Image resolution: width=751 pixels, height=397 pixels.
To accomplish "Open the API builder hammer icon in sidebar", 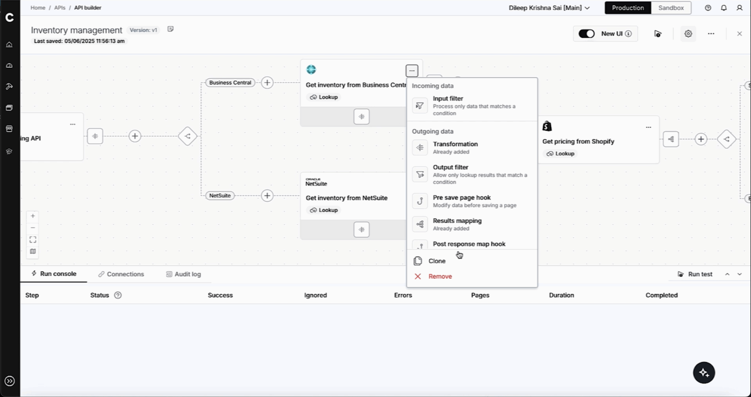I will (x=9, y=86).
